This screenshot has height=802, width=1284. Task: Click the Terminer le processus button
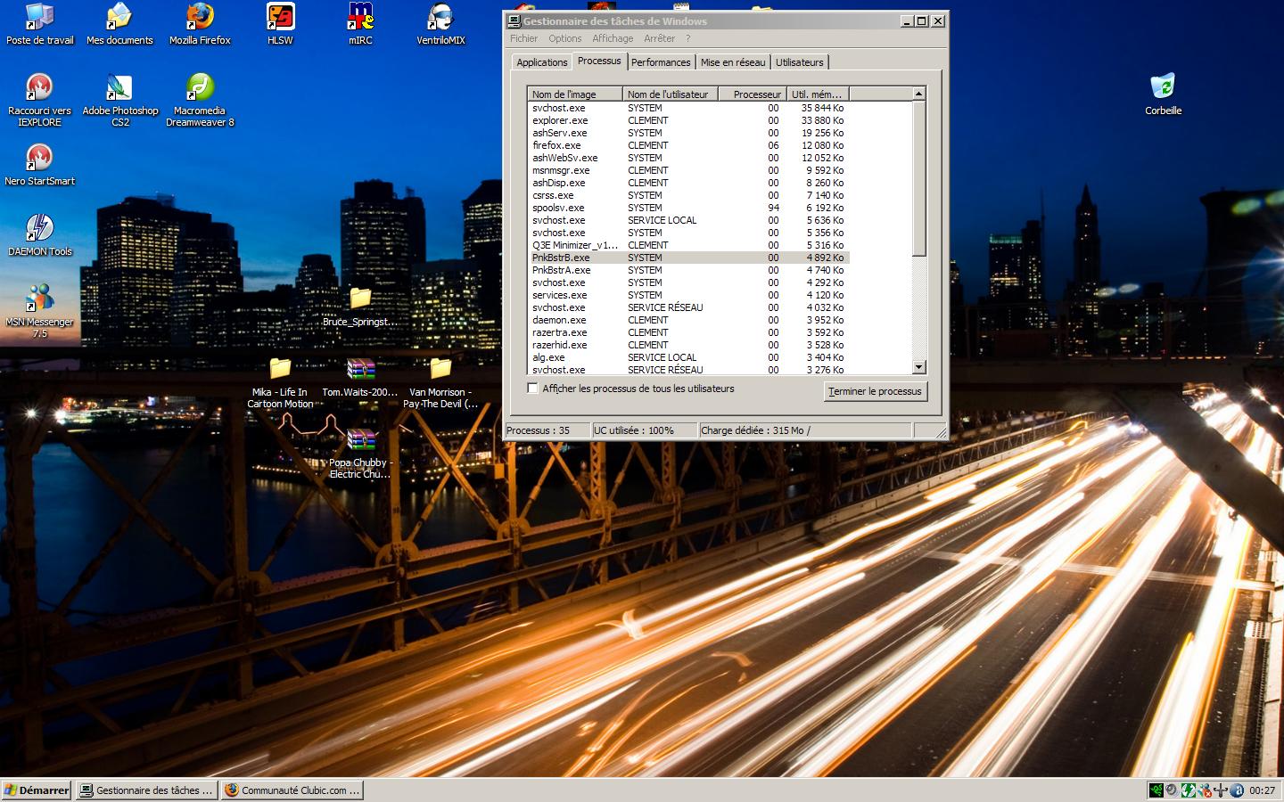875,391
